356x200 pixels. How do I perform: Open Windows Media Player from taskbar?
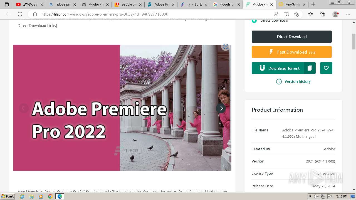pos(41,196)
